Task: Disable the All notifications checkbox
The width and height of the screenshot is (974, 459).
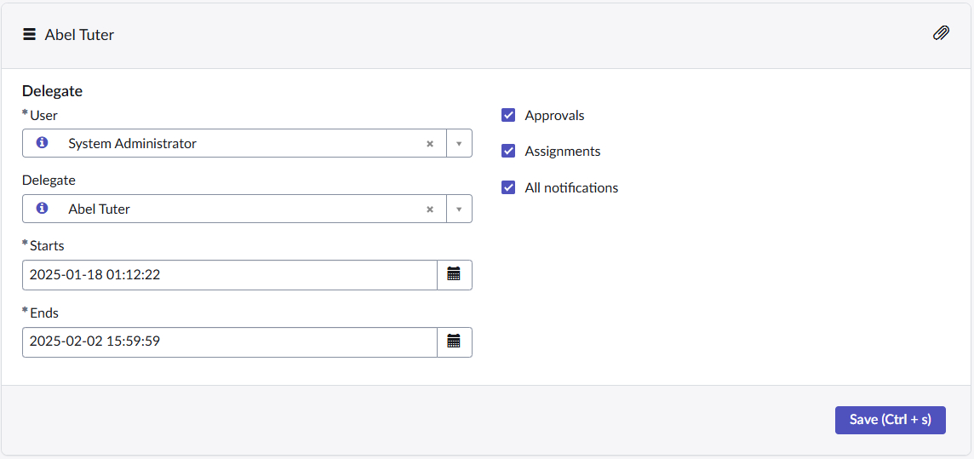Action: pos(508,187)
